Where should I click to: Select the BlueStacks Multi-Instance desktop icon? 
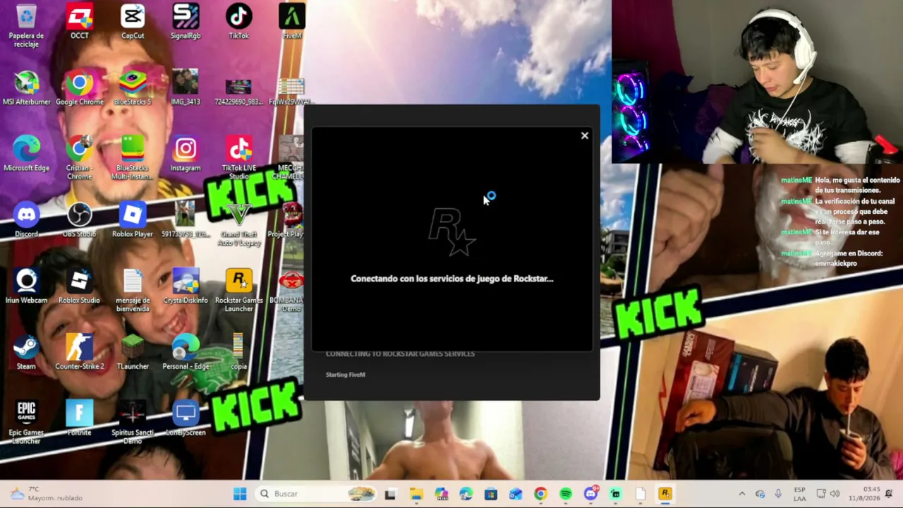(x=133, y=158)
